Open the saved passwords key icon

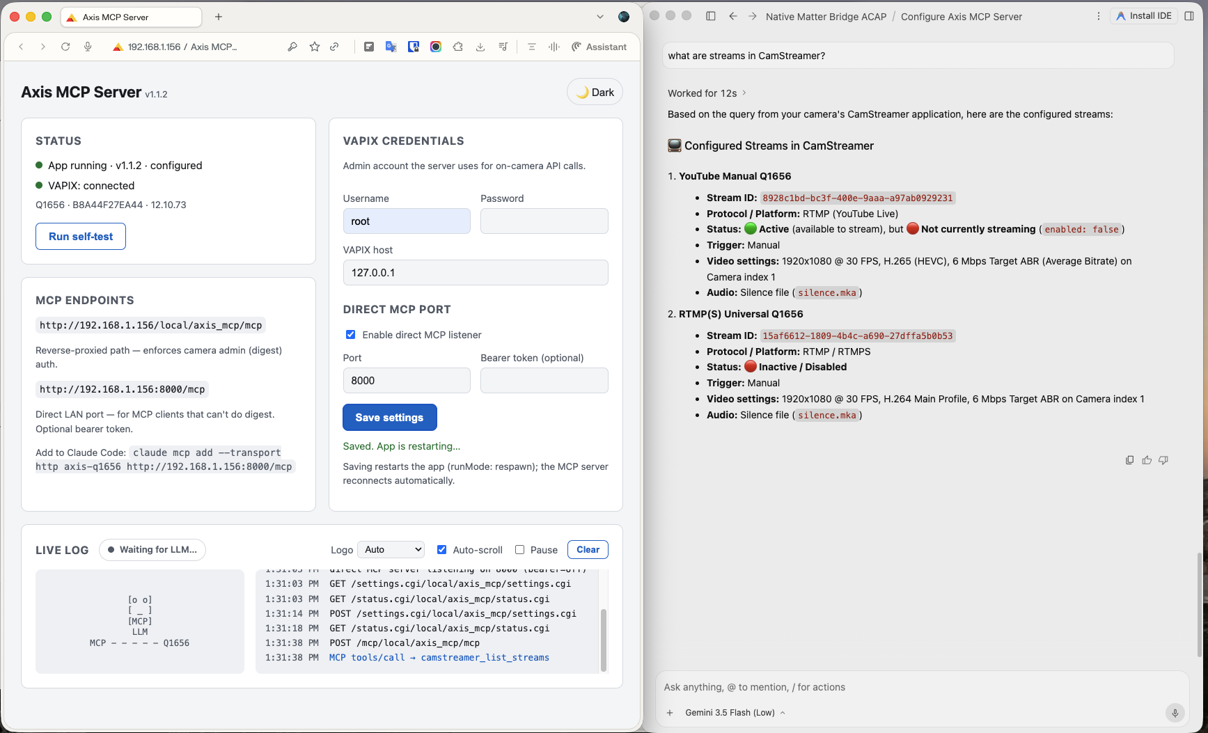(x=292, y=47)
